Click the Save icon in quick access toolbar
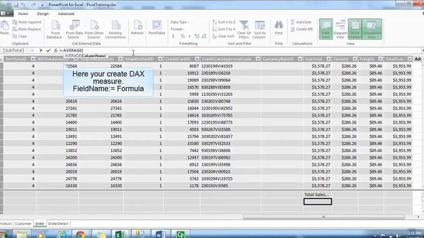Screen dimensions: 424x238 point(16,5)
